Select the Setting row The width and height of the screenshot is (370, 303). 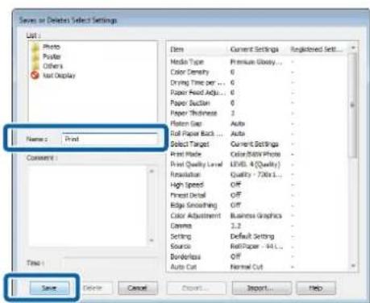point(258,236)
